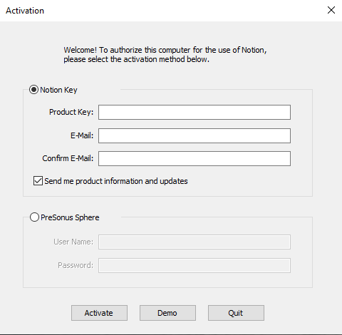Click the "User Name:" greyed label
The height and width of the screenshot is (335, 342).
point(73,242)
